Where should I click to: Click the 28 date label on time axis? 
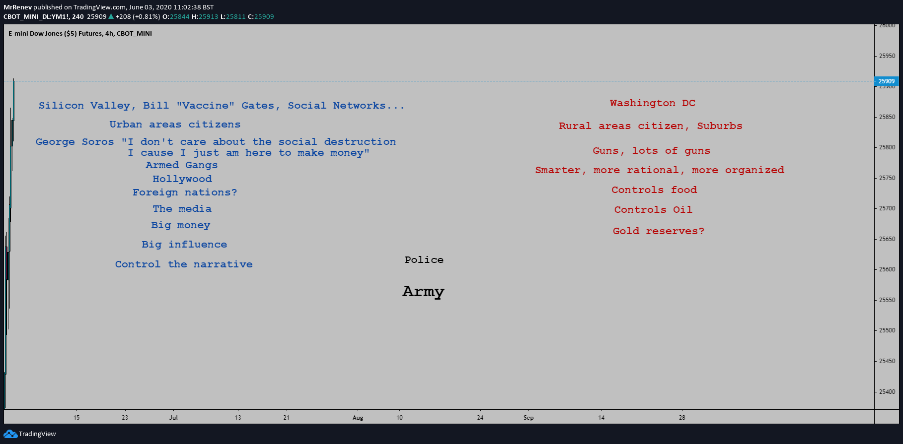[682, 418]
